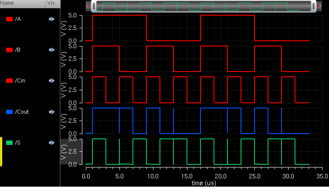Viewport: 329px width, 187px height.
Task: Hide the /Cout trace via its eye icon
Action: pos(51,112)
